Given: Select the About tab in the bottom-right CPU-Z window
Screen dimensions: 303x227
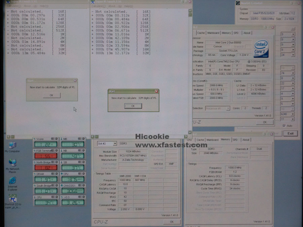Looking at the screenshot, I should pyautogui.click(x=246, y=140).
